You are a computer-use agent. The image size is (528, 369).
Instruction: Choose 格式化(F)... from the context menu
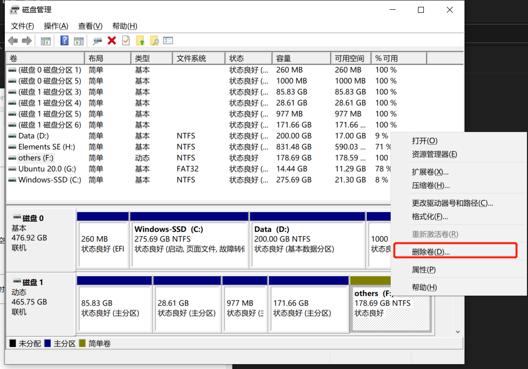(459, 217)
